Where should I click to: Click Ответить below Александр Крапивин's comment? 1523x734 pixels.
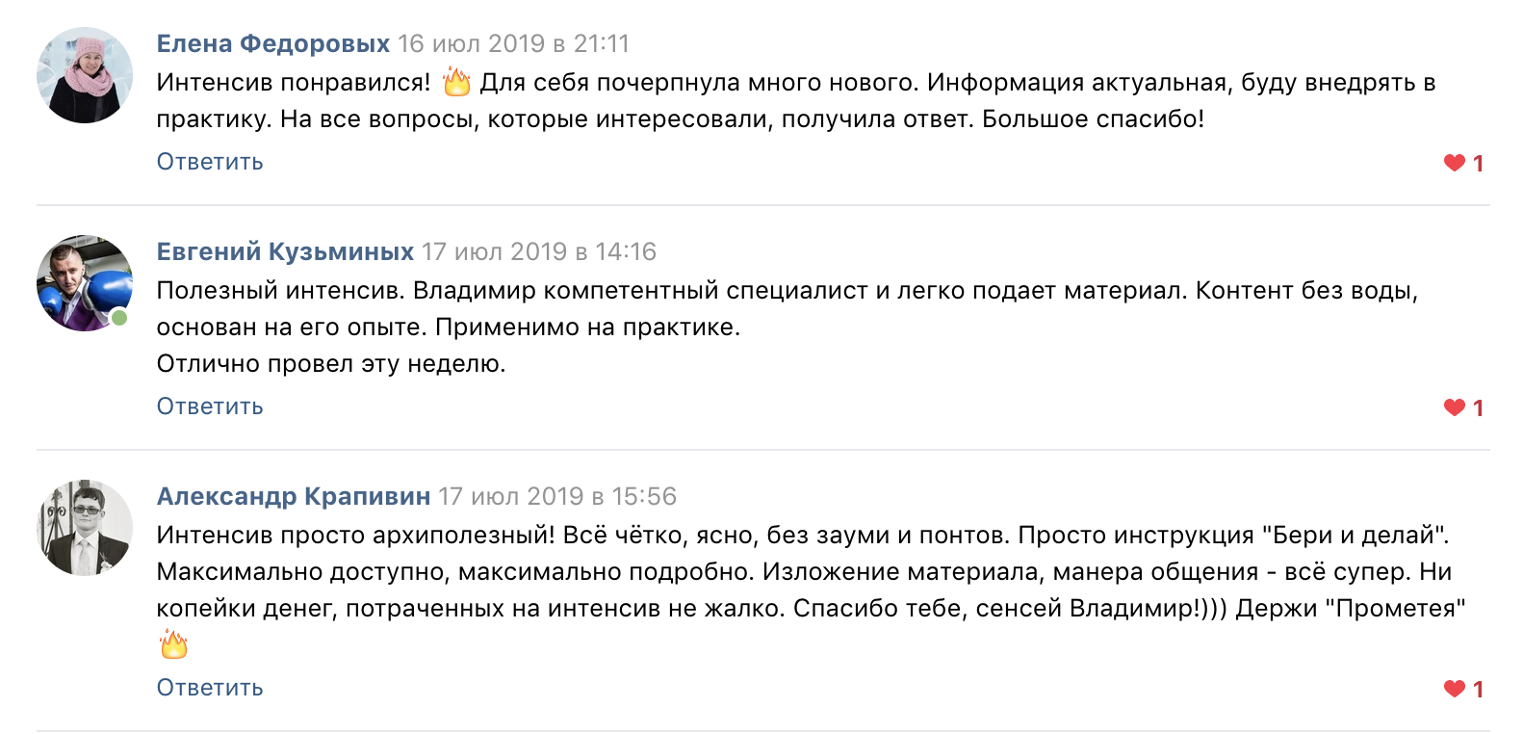(210, 688)
